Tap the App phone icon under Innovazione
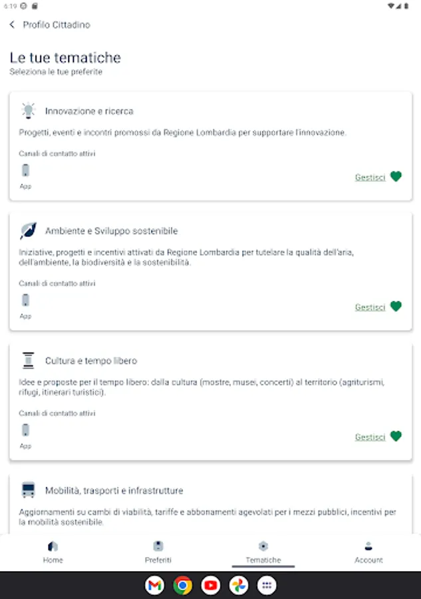The width and height of the screenshot is (421, 599). click(x=25, y=171)
